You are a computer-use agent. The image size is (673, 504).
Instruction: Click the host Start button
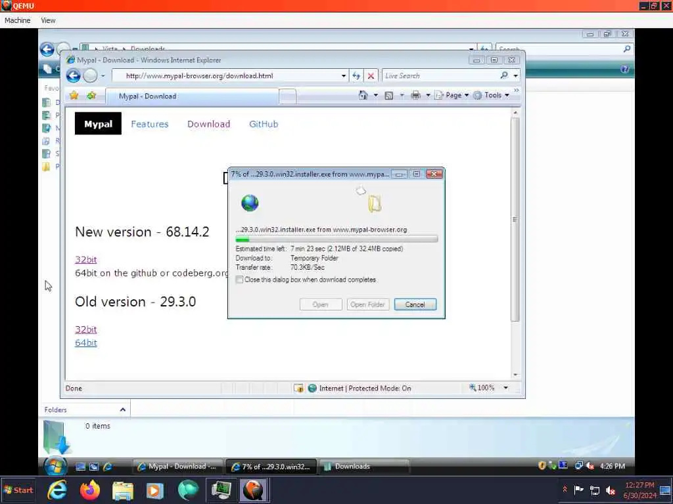18,490
